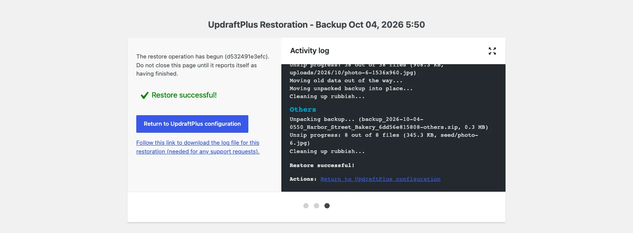Viewport: 633px width, 233px height.
Task: Click the Others heading in activity log
Action: (x=303, y=109)
